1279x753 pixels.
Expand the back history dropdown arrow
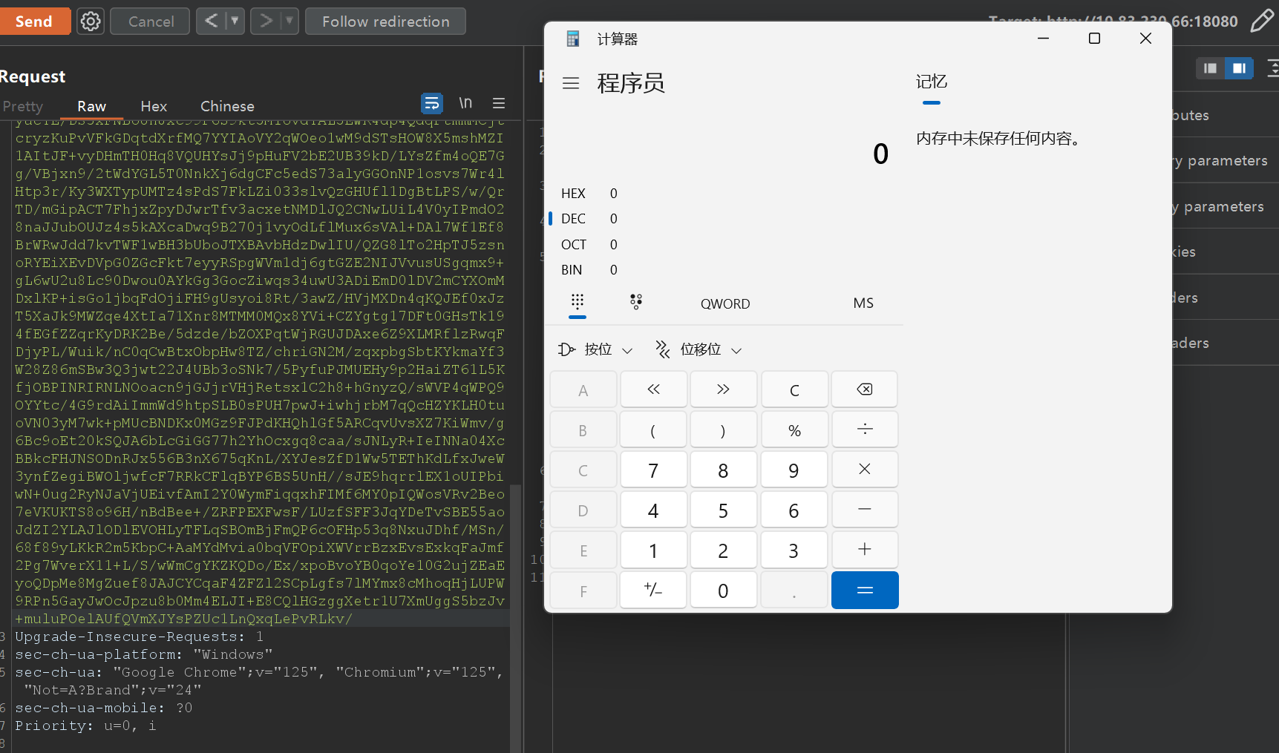click(x=235, y=22)
